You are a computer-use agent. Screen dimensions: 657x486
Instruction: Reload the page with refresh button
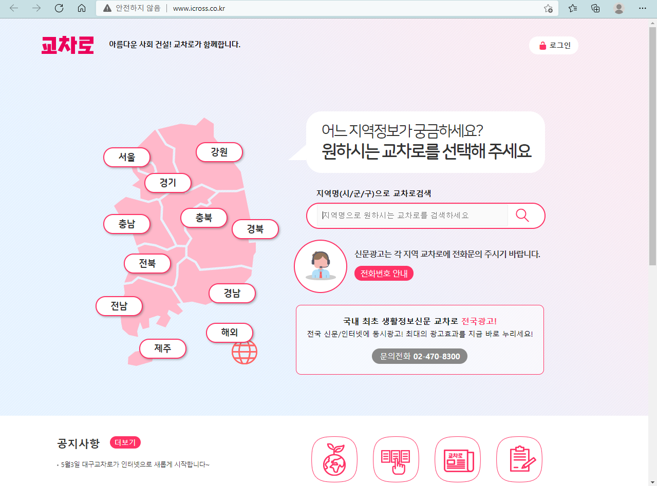click(x=59, y=8)
